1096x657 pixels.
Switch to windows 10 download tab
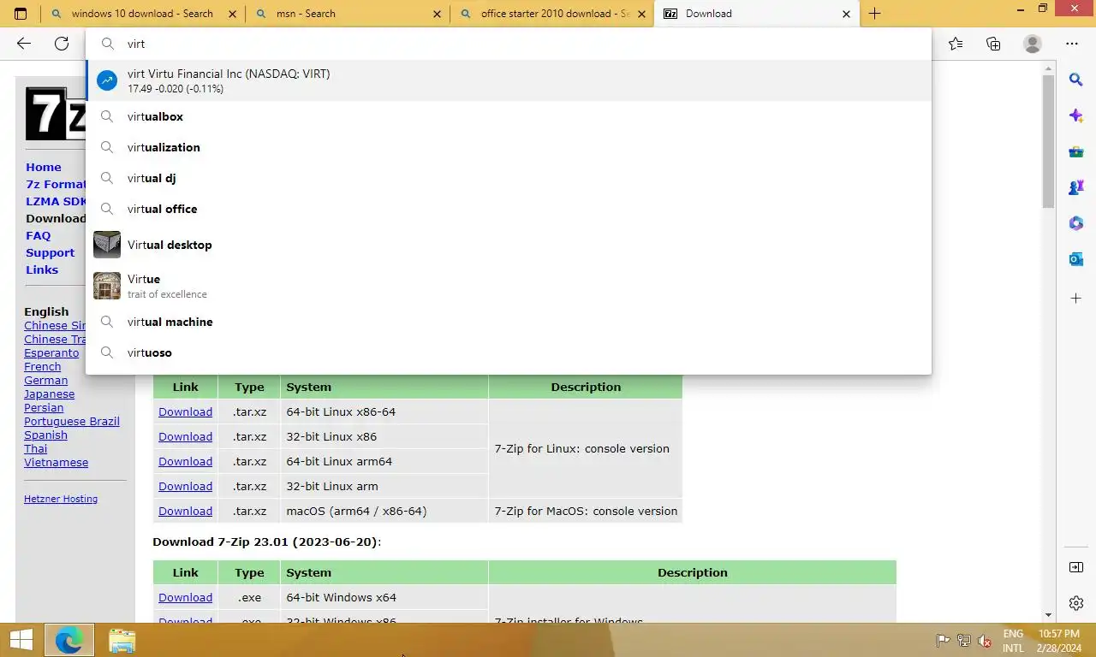pos(142,14)
